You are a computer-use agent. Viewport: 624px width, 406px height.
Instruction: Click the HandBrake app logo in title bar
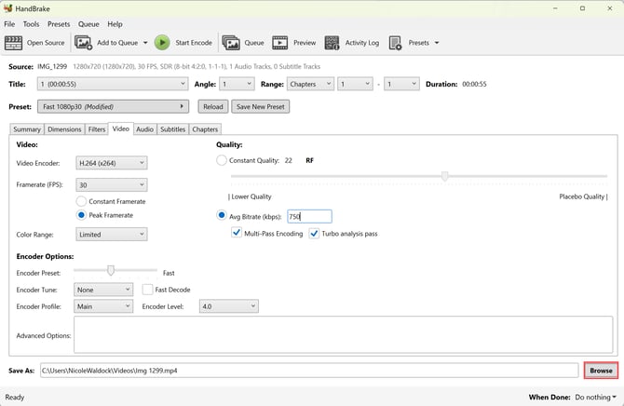pos(8,8)
